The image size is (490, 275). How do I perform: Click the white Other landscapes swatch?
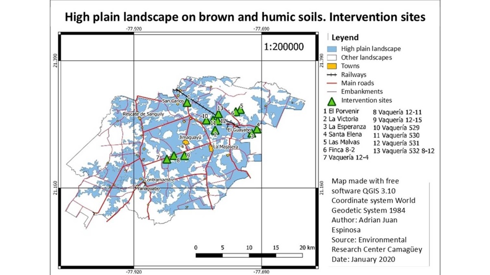coord(332,58)
